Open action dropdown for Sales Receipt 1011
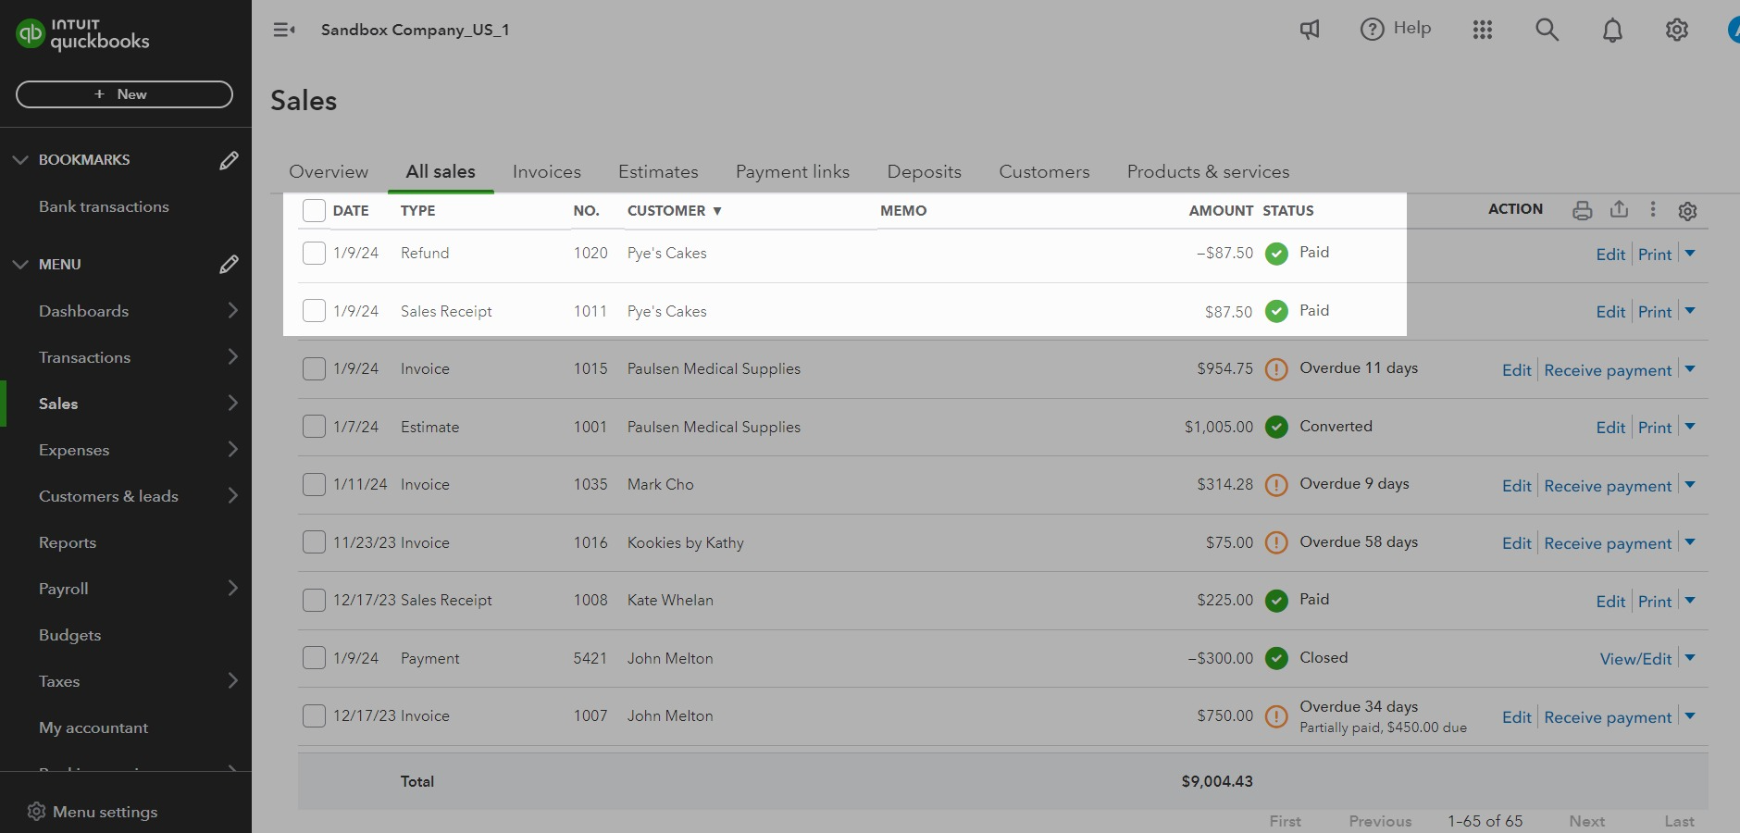Screen dimensions: 1740x833 click(x=1690, y=311)
